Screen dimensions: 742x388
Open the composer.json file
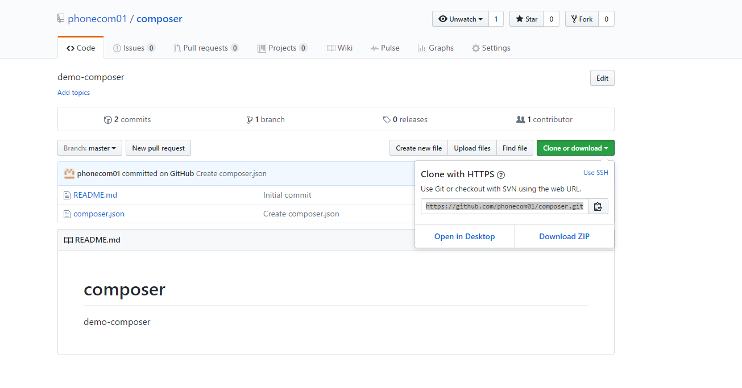click(99, 214)
